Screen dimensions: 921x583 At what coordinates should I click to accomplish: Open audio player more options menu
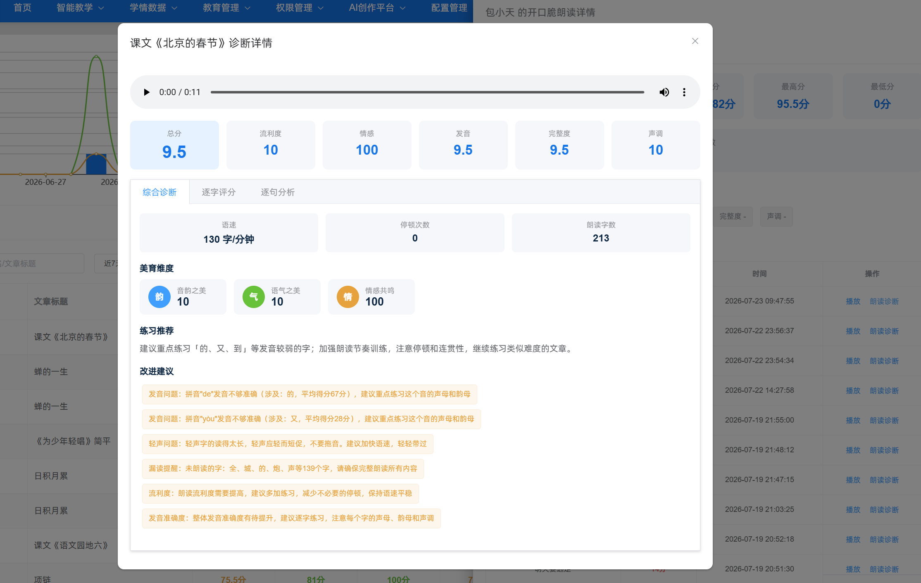[x=684, y=92]
